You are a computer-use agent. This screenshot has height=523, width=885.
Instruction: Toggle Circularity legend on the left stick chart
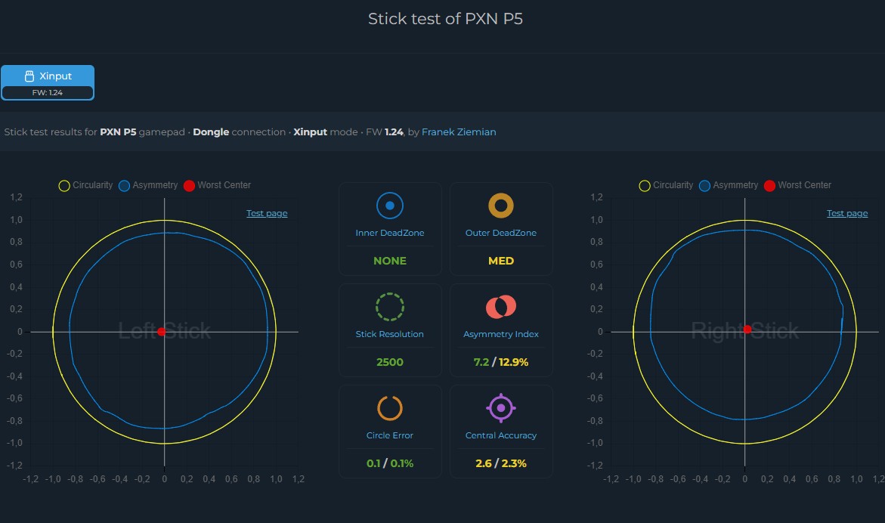pyautogui.click(x=86, y=185)
